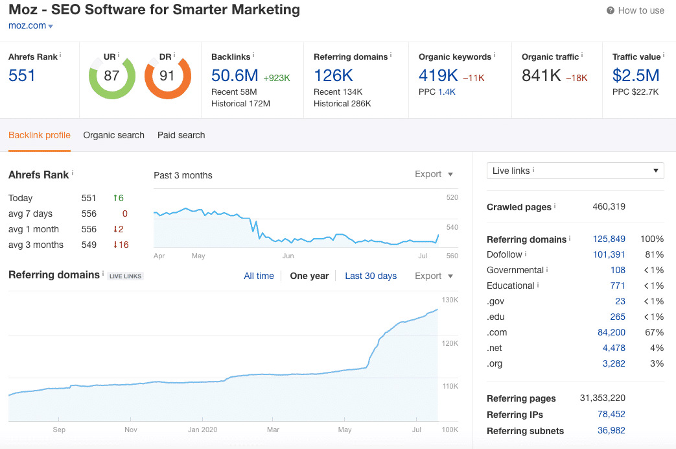676x449 pixels.
Task: Open the 125,849 referring domains link
Action: coord(609,239)
